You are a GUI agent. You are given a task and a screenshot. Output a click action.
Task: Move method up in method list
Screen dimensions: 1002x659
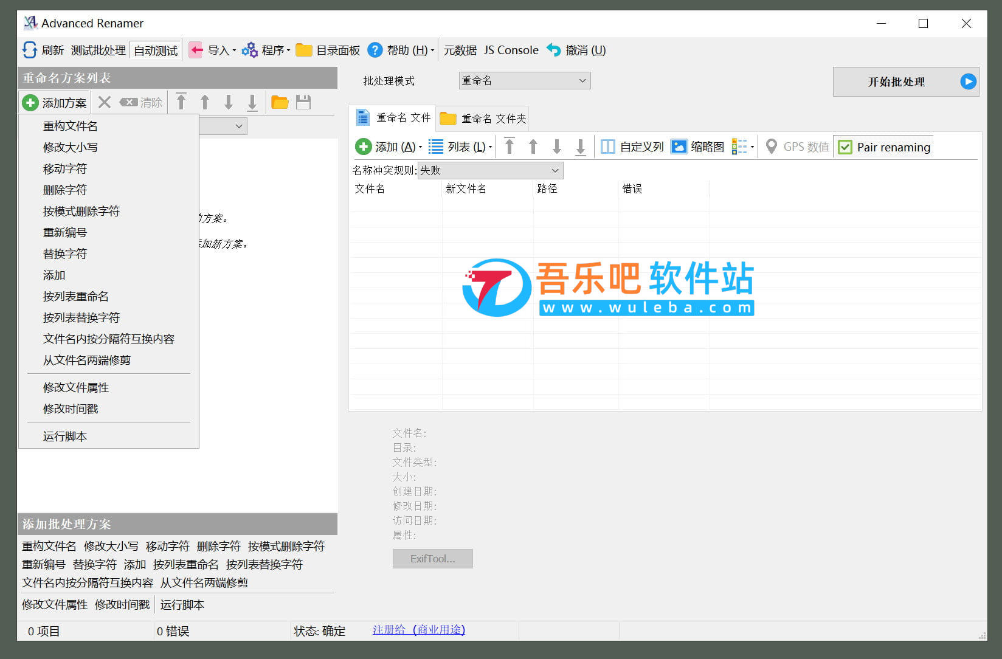click(x=205, y=102)
